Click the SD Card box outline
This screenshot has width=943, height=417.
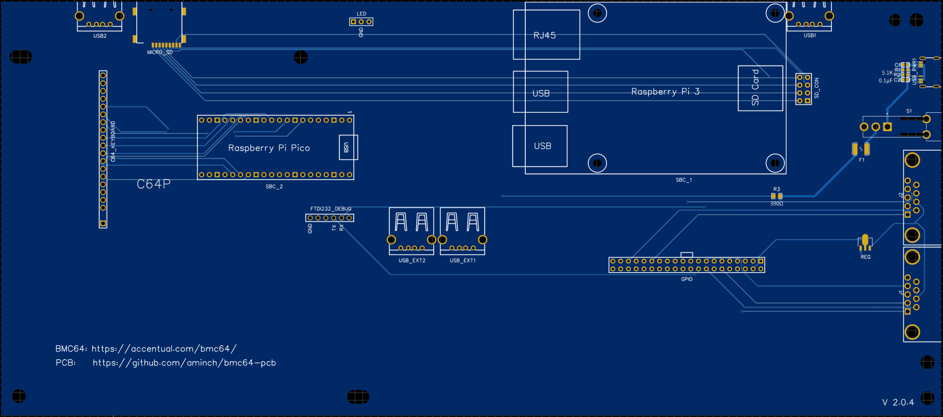[761, 88]
